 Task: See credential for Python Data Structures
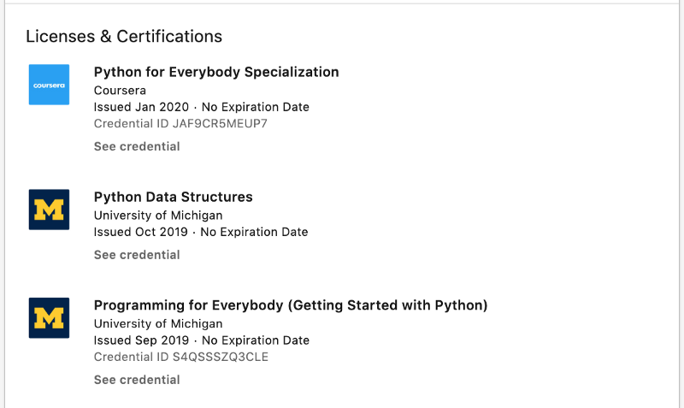click(x=137, y=254)
